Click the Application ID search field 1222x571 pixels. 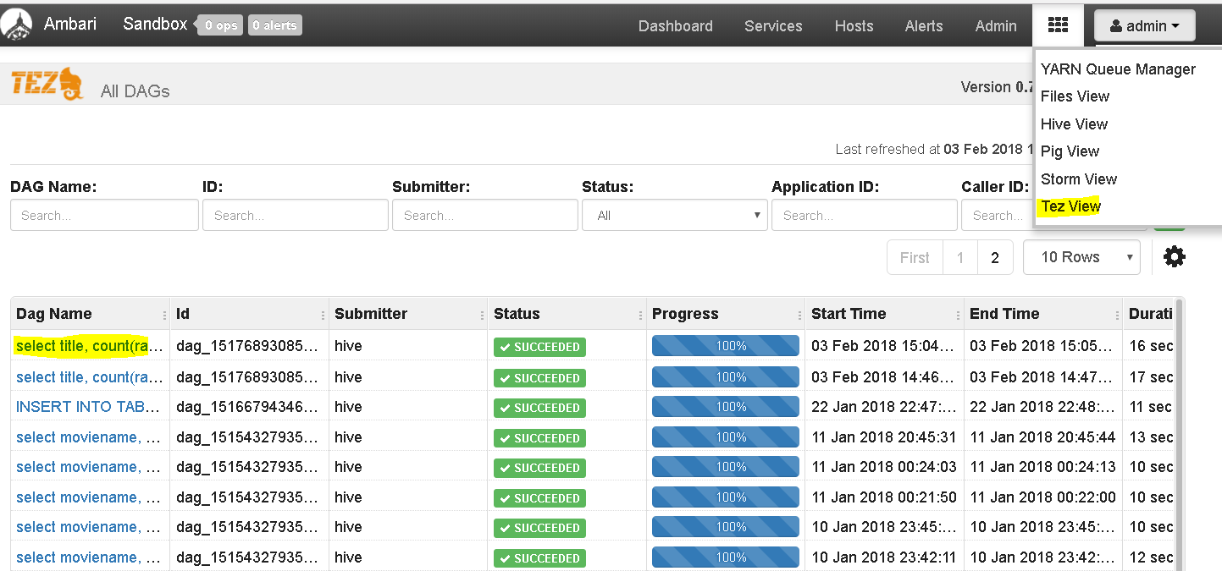pos(865,215)
